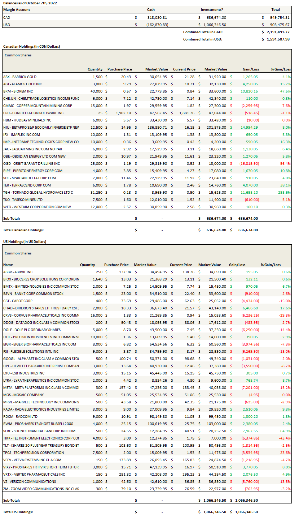Select the ABBV - ABBVIE INC row name
The height and width of the screenshot is (519, 299).
coord(18,272)
